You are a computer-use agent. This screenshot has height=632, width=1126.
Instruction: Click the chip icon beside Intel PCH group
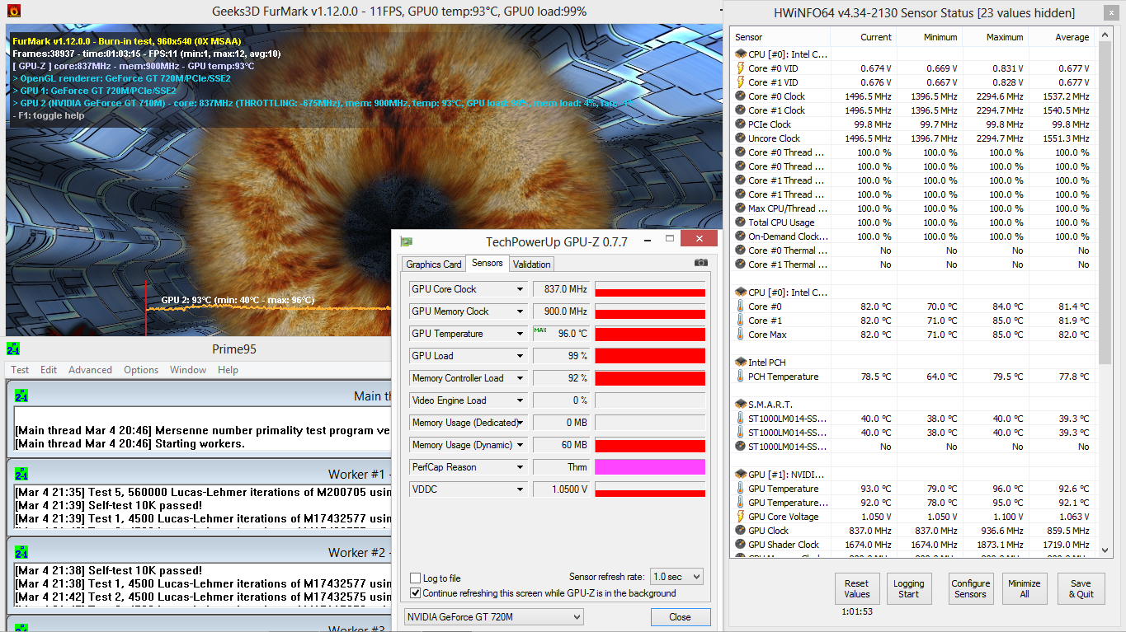pyautogui.click(x=740, y=363)
